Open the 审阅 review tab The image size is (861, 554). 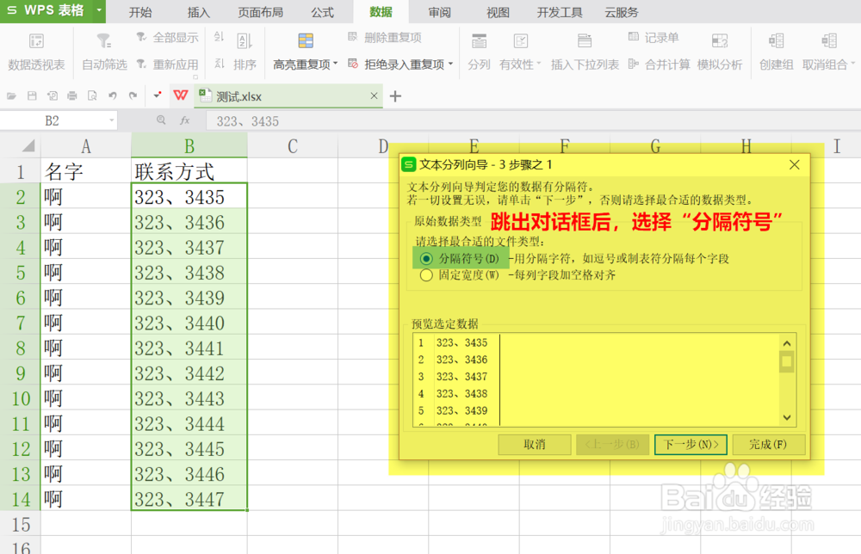pos(437,11)
